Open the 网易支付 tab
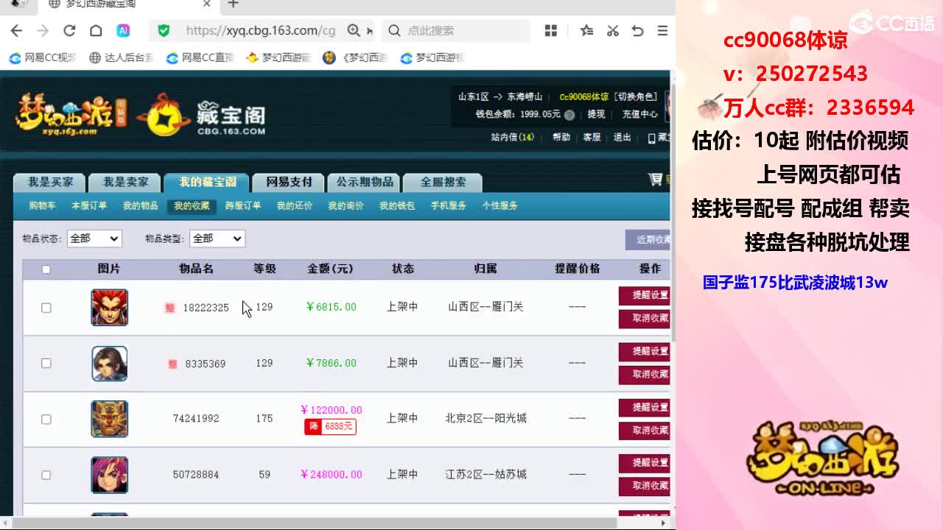The image size is (943, 530). point(289,182)
